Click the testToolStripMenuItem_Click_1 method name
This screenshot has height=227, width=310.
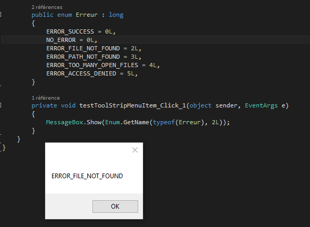click(x=132, y=105)
